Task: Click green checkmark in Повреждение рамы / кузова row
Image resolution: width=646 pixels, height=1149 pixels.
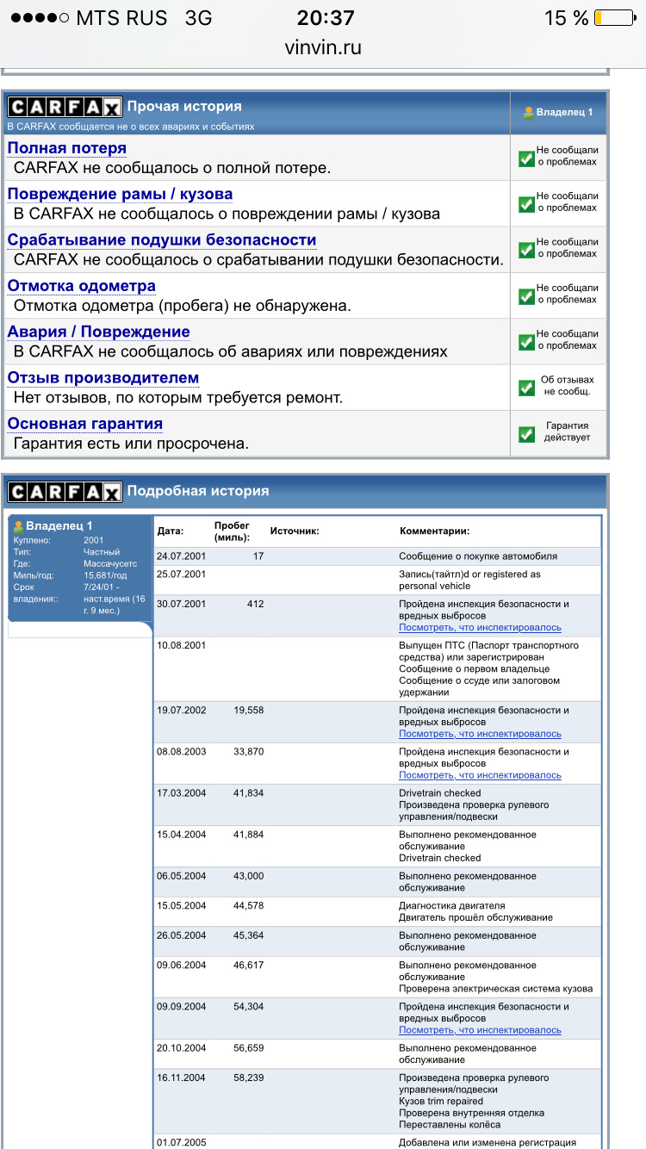Action: coord(526,204)
